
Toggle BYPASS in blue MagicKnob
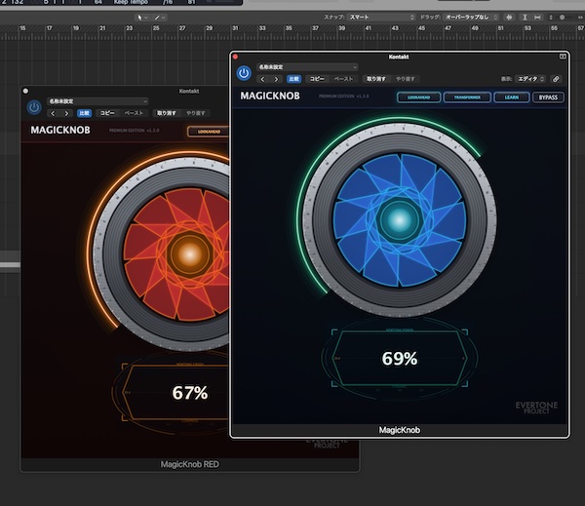(x=548, y=97)
